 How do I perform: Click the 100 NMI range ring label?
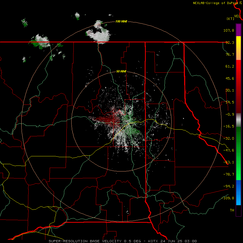(x=121, y=21)
